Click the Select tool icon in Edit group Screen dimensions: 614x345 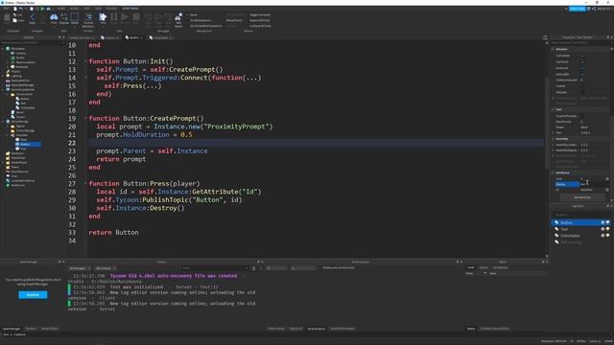tap(75, 17)
